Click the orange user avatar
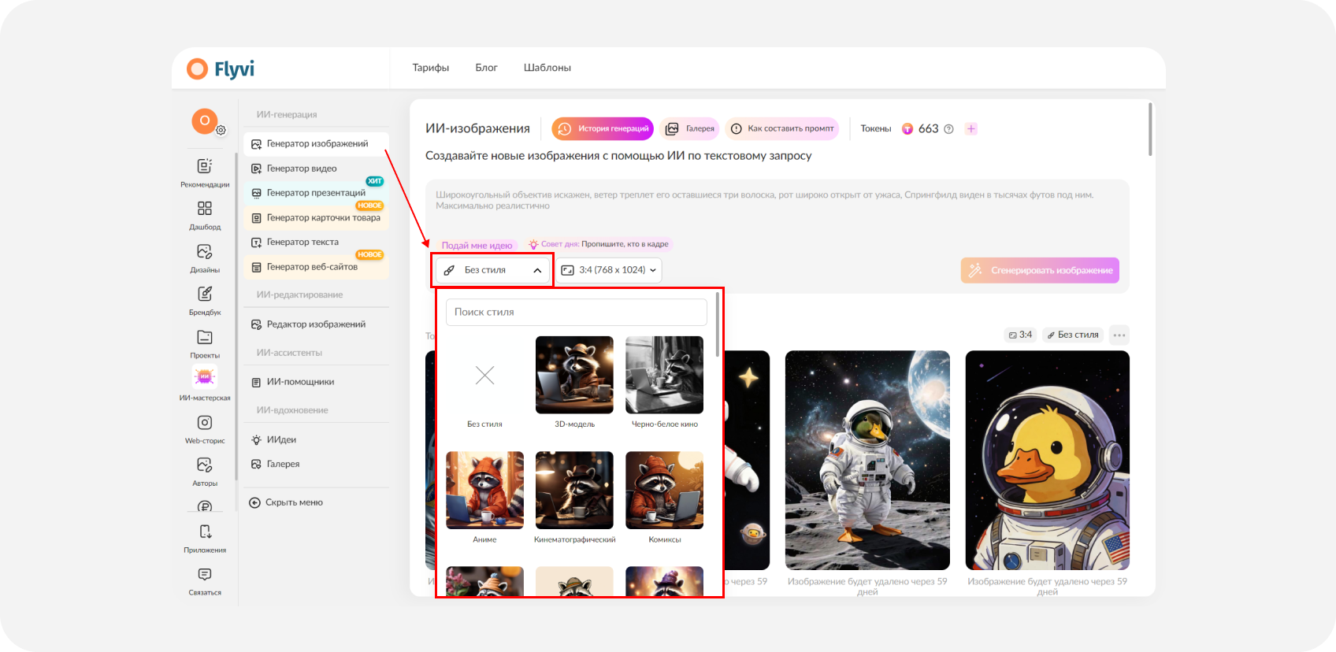 [x=205, y=120]
